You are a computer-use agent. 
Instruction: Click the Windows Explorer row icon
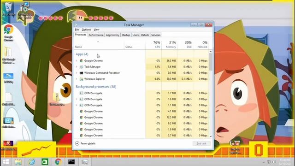81,79
